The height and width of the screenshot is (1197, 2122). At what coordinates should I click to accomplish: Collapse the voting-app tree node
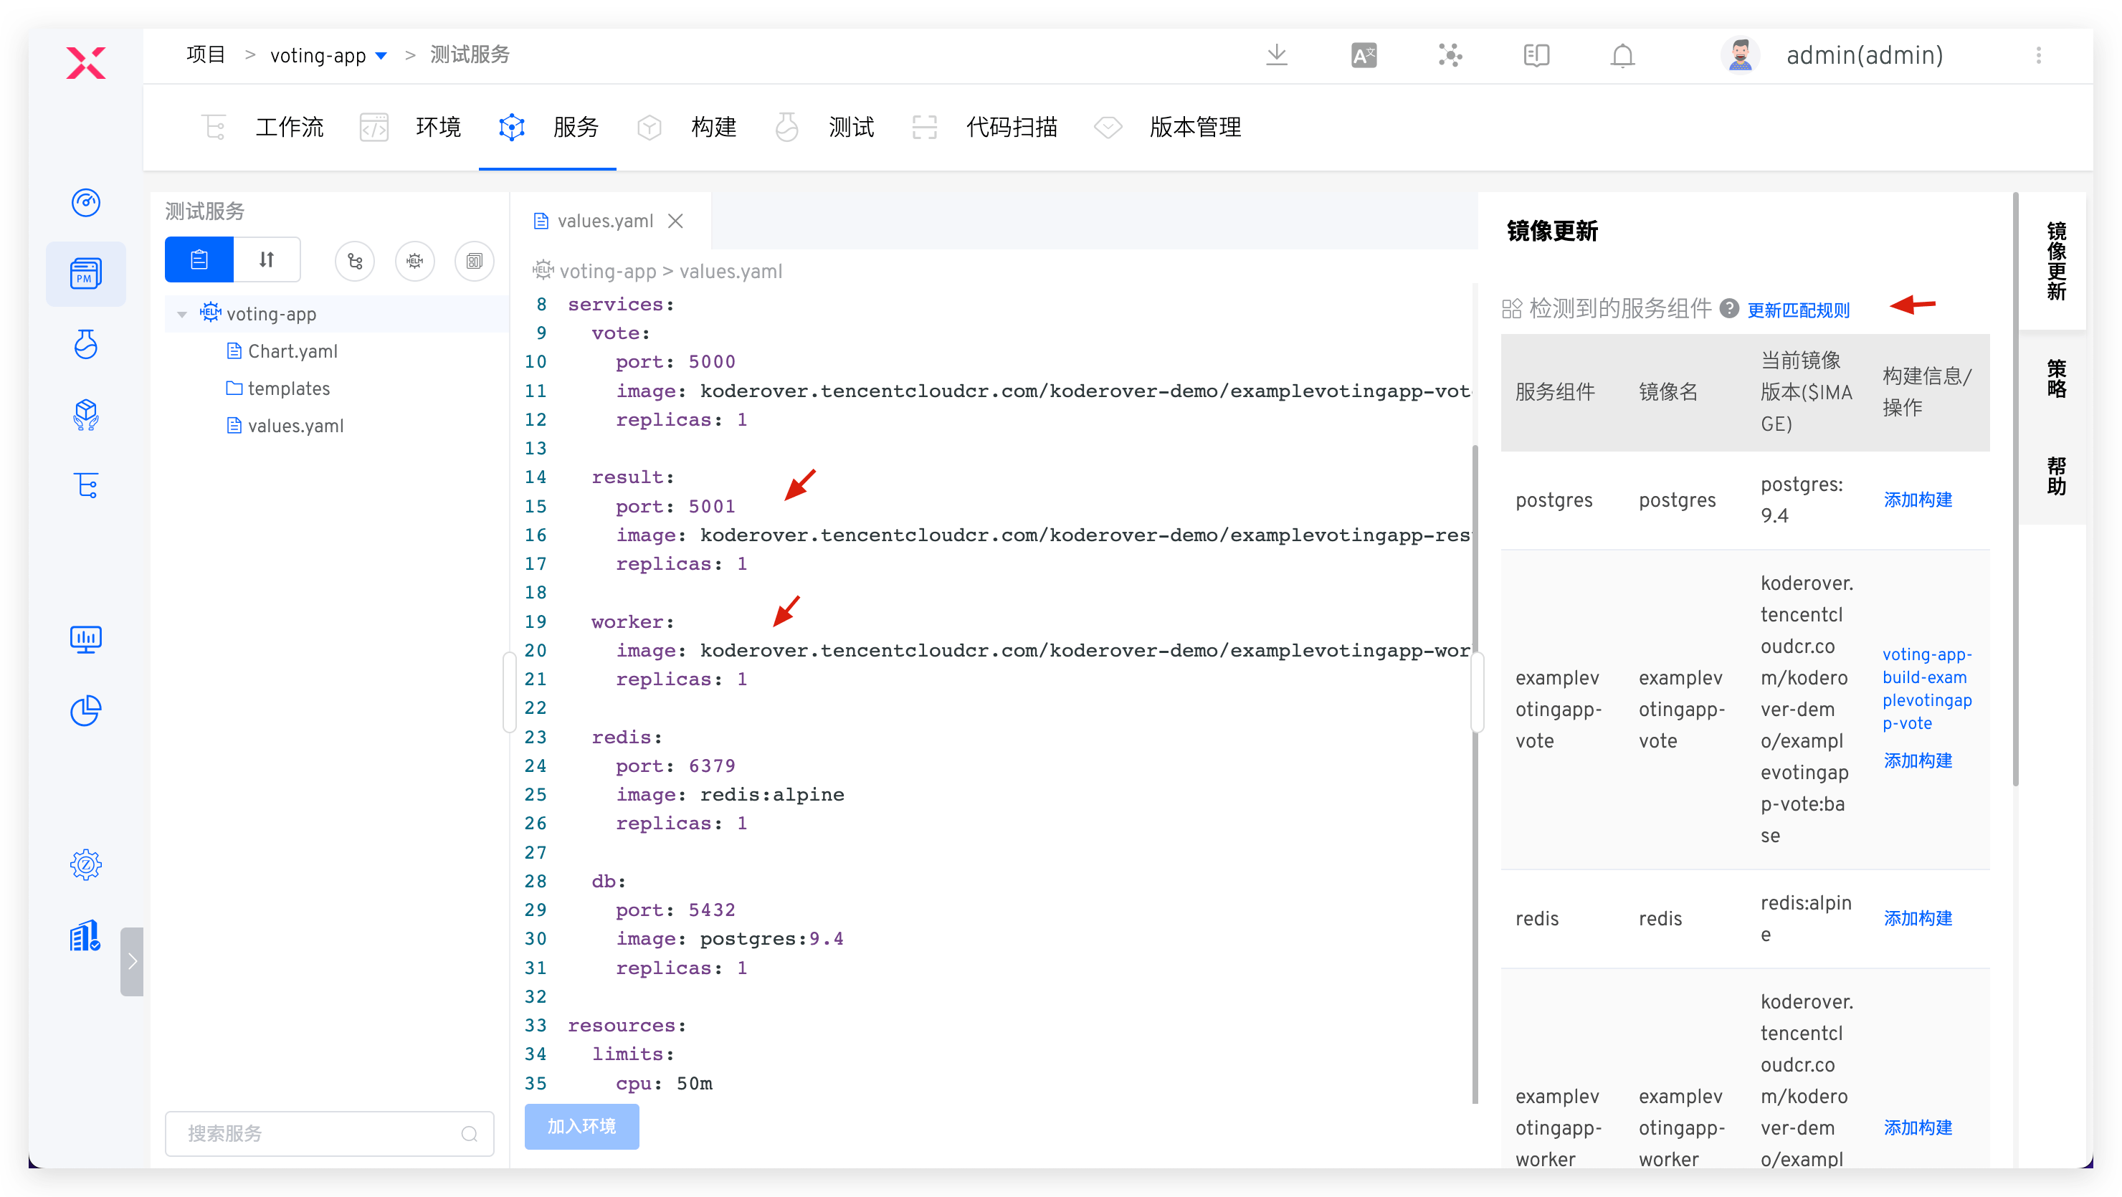pos(182,314)
